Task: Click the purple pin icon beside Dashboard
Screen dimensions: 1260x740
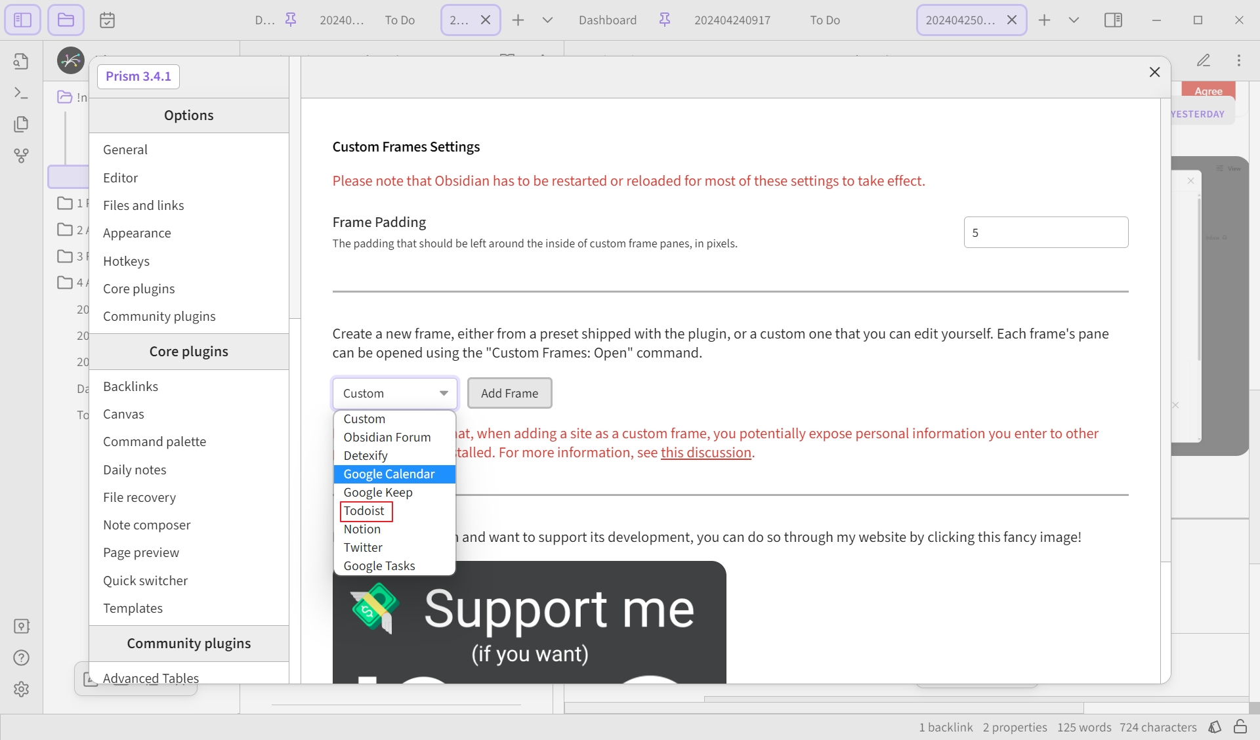Action: click(x=665, y=20)
